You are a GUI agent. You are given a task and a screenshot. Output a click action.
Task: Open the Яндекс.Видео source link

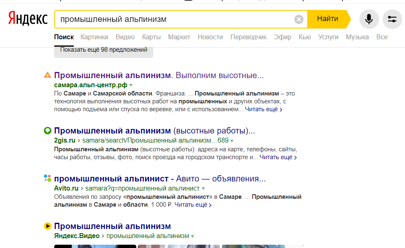point(77,236)
